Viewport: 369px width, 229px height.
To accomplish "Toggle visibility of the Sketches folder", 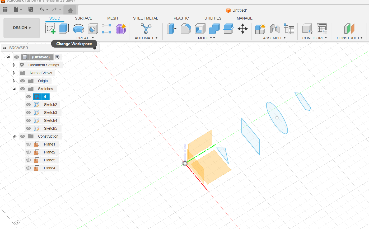I will [23, 89].
